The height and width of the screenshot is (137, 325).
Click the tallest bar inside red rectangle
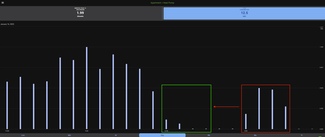click(259, 109)
